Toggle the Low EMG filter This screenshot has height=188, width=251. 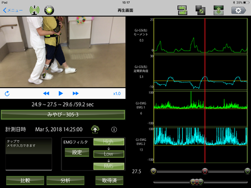tap(109, 154)
